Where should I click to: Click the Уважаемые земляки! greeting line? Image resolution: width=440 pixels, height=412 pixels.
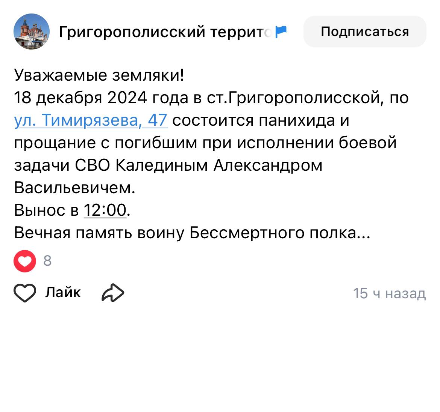click(99, 75)
